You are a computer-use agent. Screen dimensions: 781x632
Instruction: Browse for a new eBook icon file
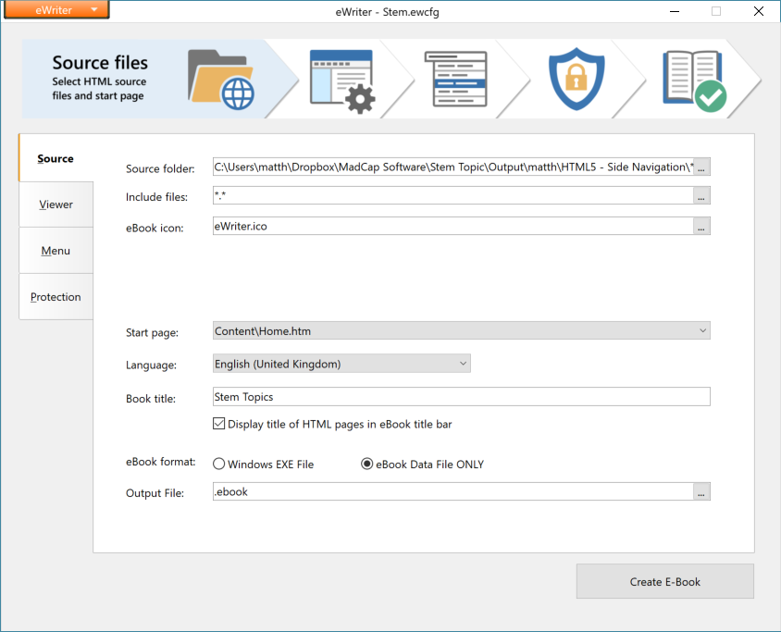point(701,226)
